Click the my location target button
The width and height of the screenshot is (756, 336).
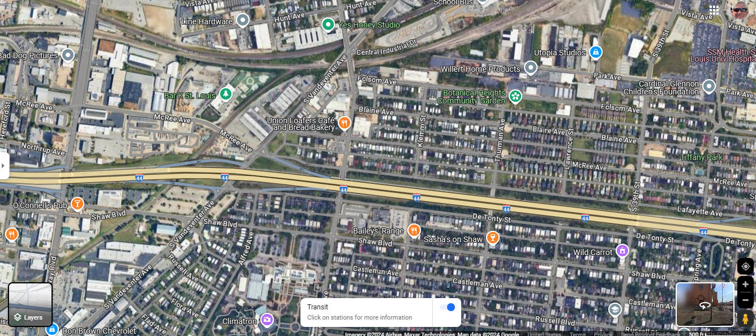[x=745, y=266]
